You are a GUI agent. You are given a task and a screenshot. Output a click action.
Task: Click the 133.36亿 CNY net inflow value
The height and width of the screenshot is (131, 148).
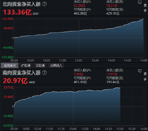(21, 12)
